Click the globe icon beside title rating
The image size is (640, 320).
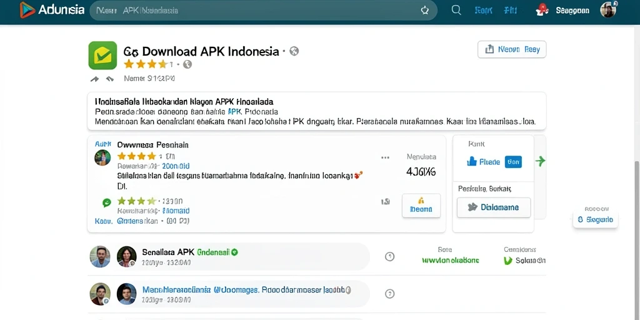click(187, 64)
